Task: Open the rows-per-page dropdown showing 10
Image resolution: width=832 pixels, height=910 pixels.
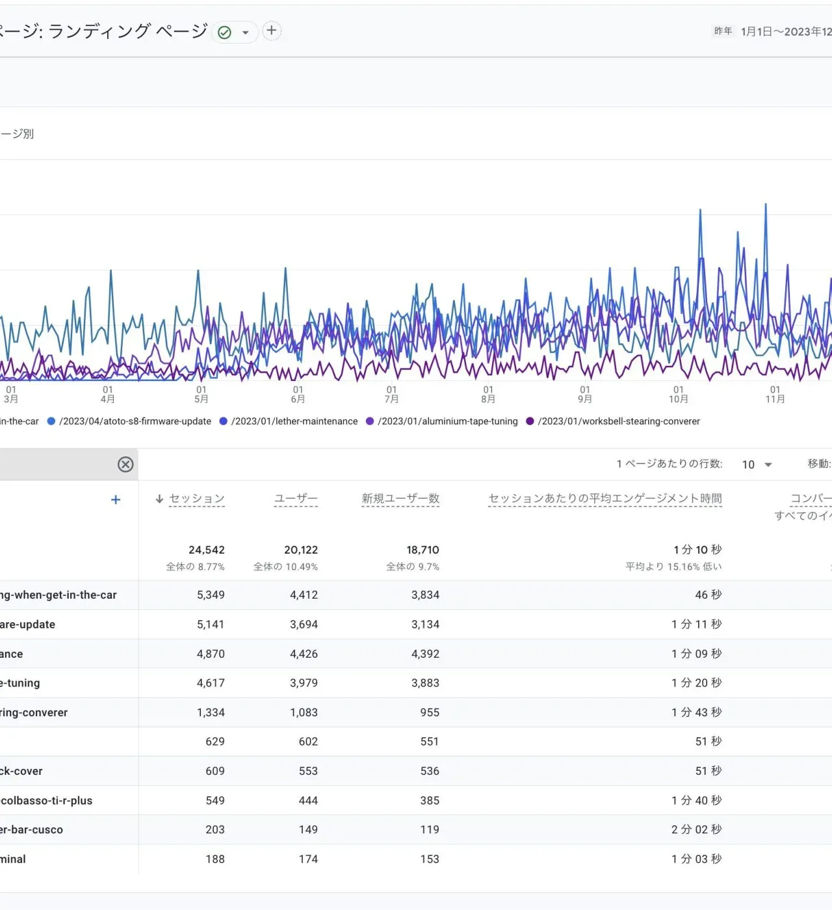Action: (757, 464)
